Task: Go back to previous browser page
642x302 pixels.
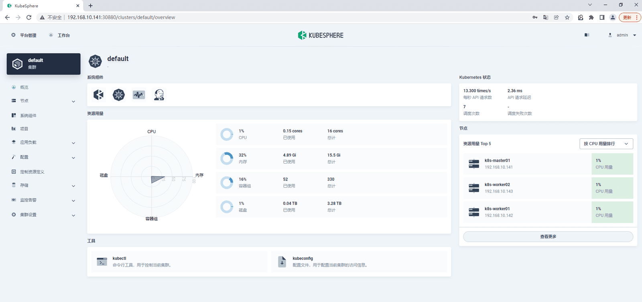Action: tap(7, 17)
